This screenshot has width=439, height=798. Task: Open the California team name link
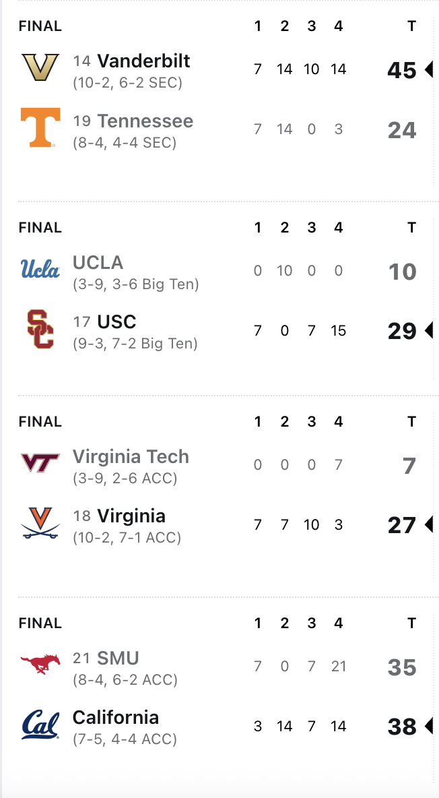click(x=116, y=718)
